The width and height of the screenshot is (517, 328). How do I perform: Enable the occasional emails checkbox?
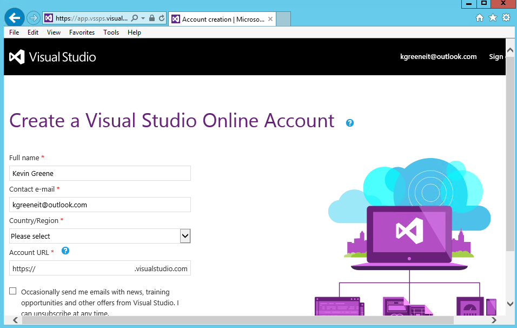click(x=12, y=291)
